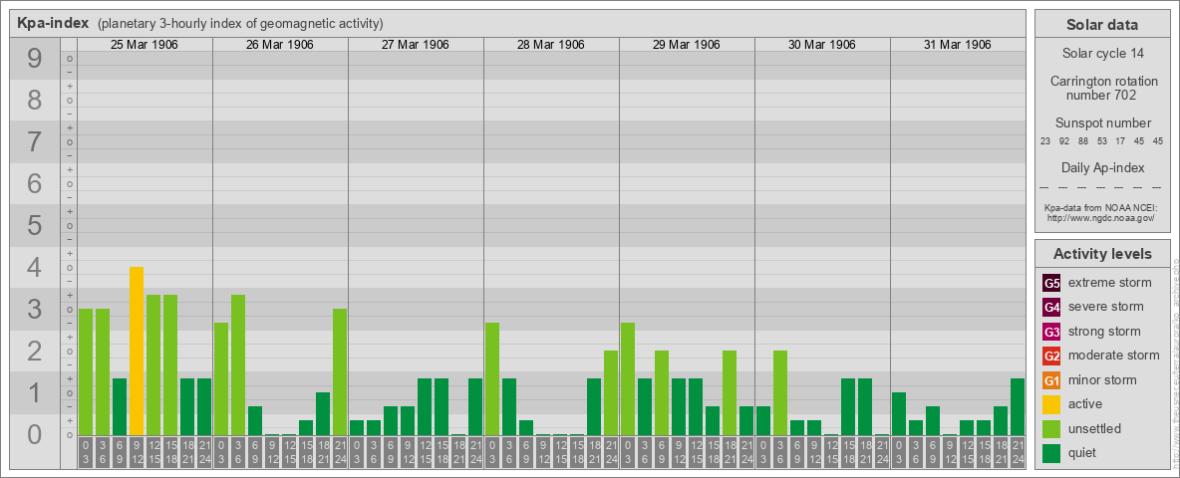Click the '26 Mar 1906' date header
The height and width of the screenshot is (478, 1180).
click(x=280, y=45)
